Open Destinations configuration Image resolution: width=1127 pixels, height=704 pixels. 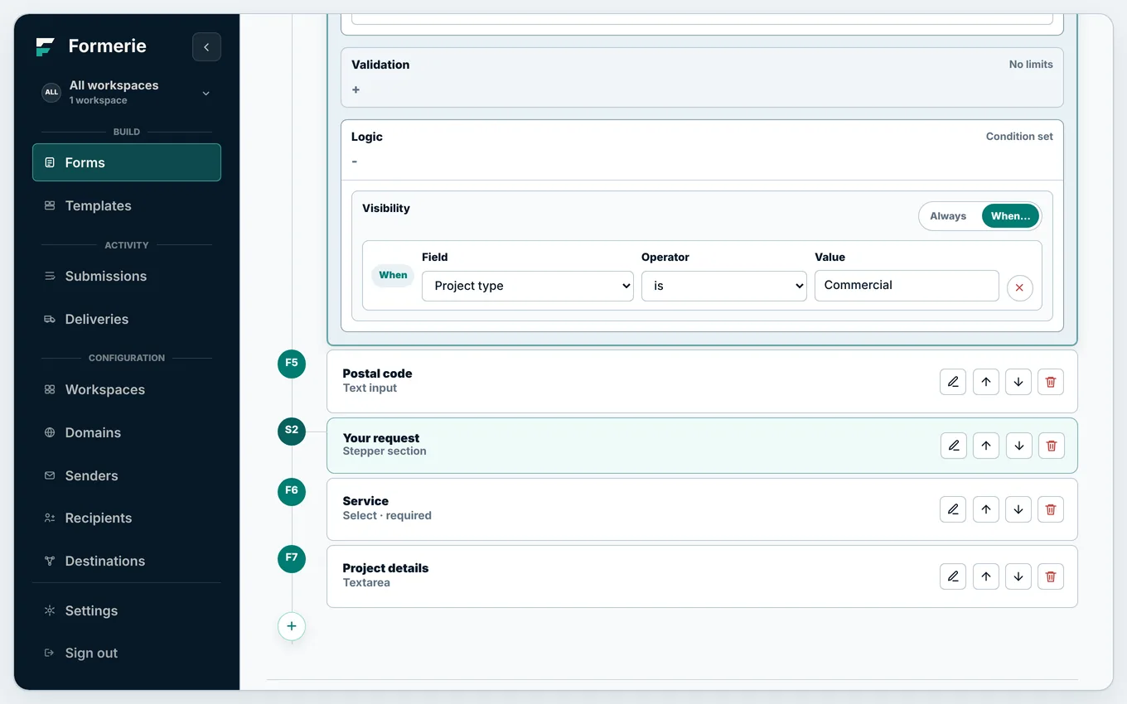127,561
